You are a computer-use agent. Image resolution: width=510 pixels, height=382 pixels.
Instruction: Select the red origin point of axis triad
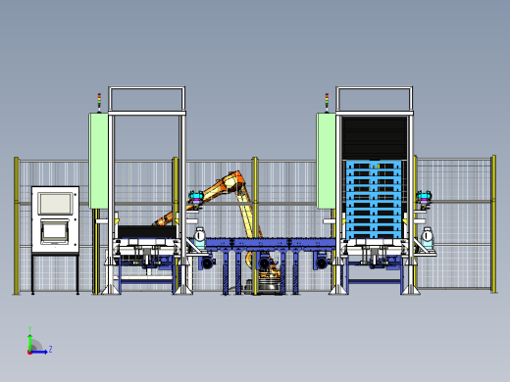(29, 353)
